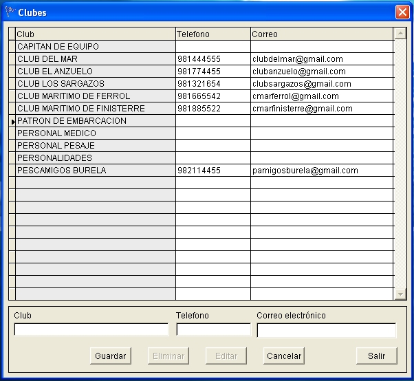414x381 pixels.
Task: Click phone number 981885522 cell
Action: (x=213, y=109)
